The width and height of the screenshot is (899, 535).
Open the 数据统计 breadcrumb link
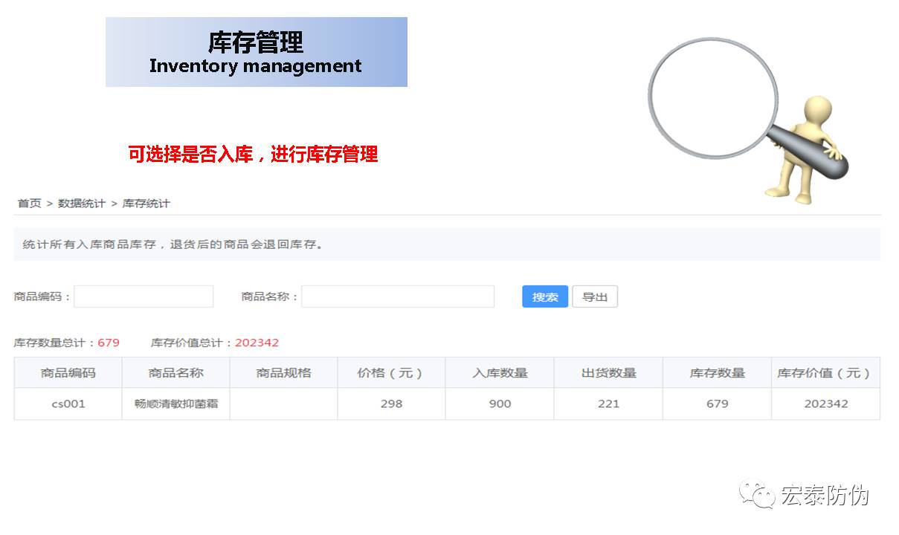click(x=82, y=203)
